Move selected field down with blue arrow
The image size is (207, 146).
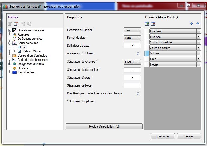(x=198, y=24)
